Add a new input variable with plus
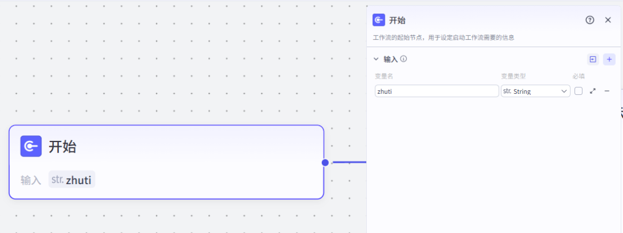Viewport: 623px width, 233px height. click(x=610, y=59)
